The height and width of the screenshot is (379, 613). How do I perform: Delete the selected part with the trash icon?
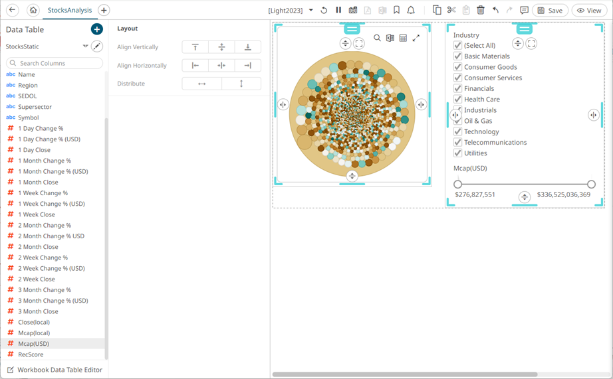481,11
